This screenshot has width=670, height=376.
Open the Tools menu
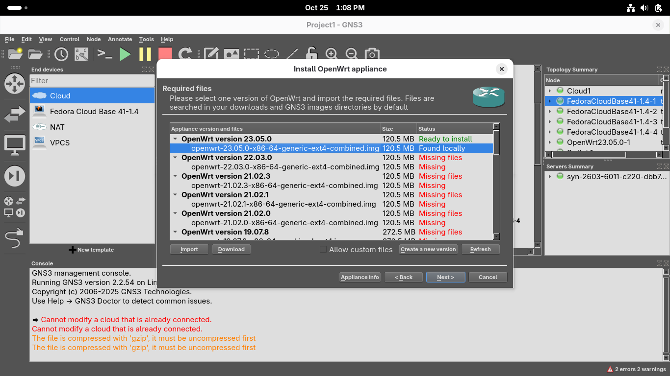click(146, 39)
